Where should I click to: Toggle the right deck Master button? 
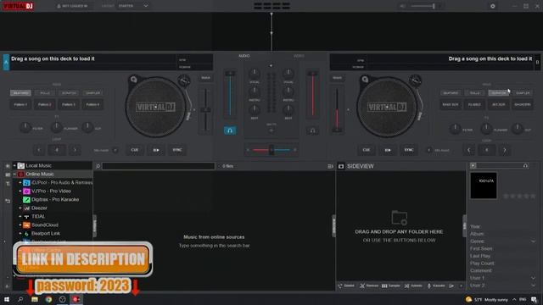point(338,78)
